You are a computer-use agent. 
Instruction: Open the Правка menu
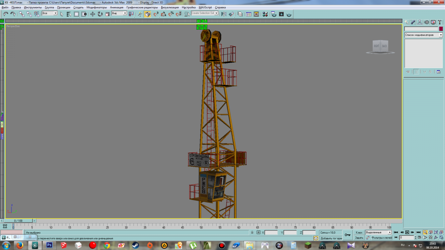(x=16, y=7)
